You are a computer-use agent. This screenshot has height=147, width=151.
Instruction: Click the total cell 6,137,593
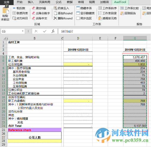tap(135, 126)
